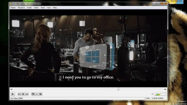Show the playlist panel
The image size is (187, 105).
[37, 94]
